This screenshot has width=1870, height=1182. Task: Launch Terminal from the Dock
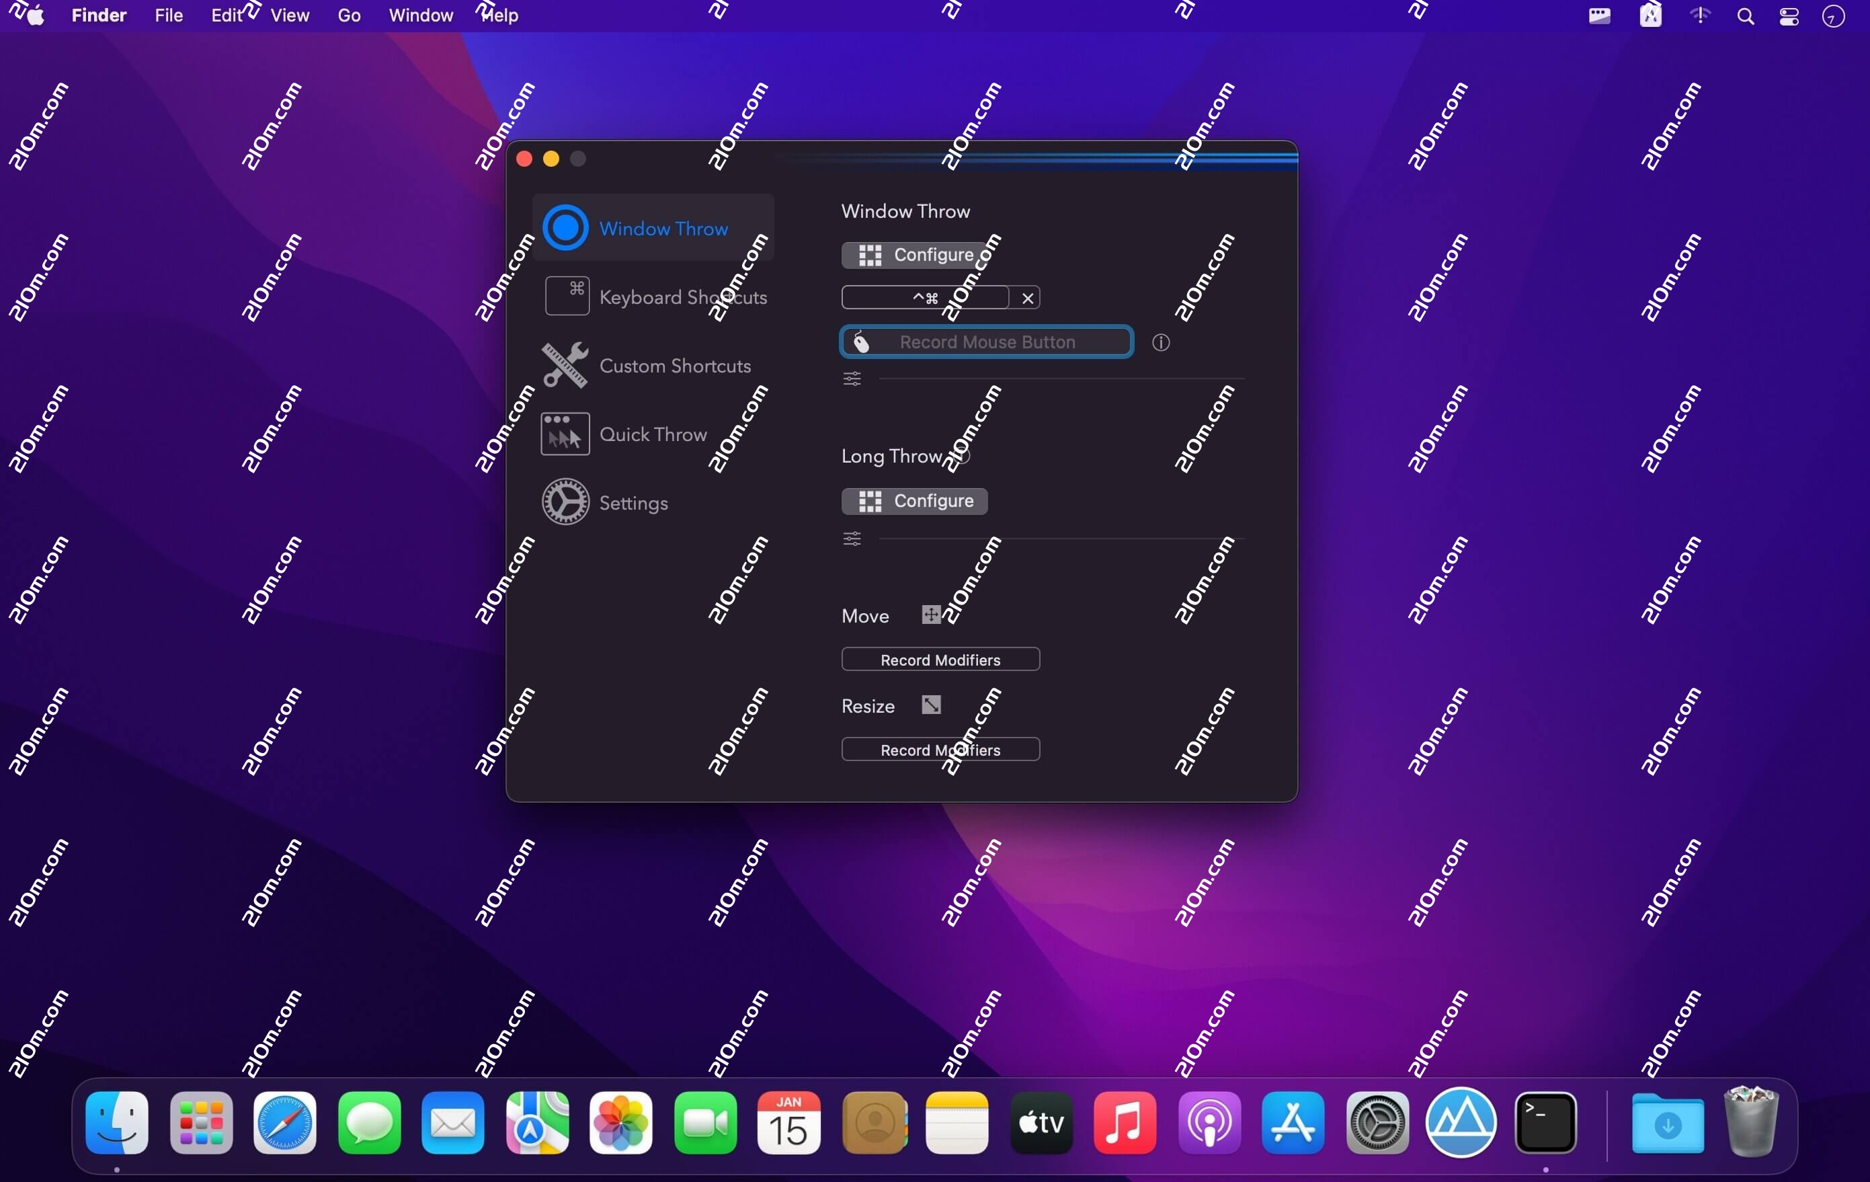point(1545,1123)
